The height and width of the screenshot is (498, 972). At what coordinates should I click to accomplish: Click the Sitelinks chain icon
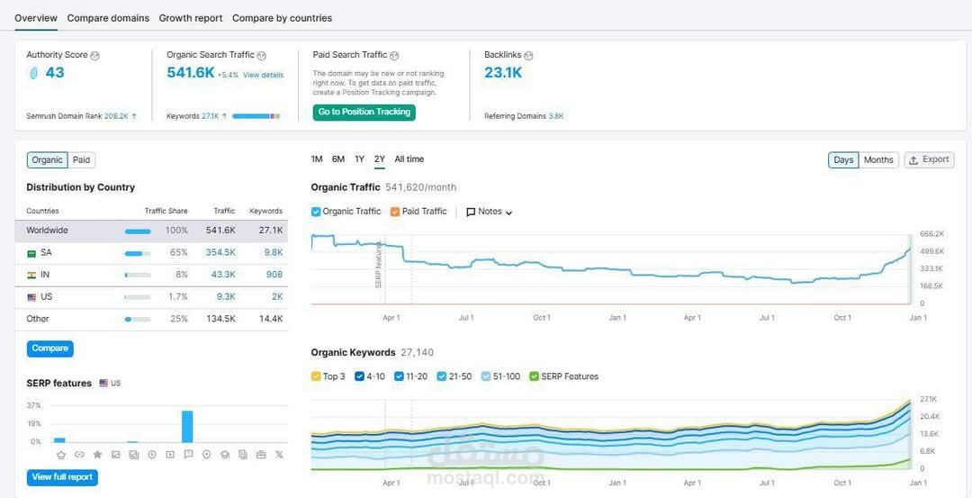click(79, 455)
